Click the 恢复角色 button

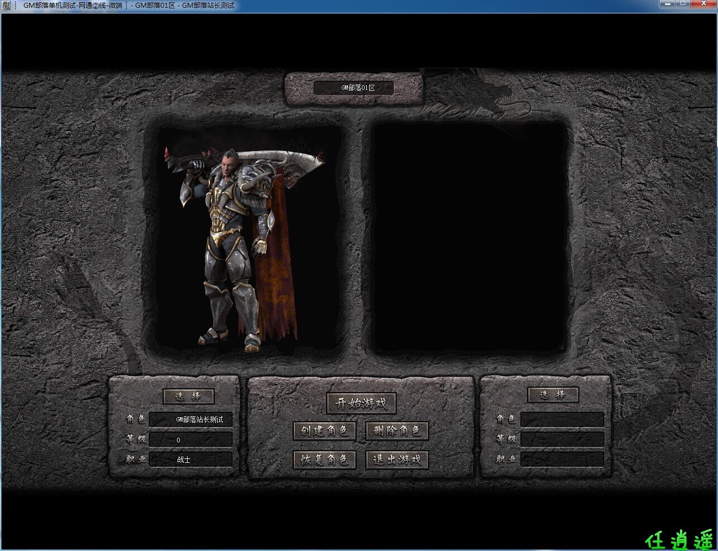pos(324,460)
